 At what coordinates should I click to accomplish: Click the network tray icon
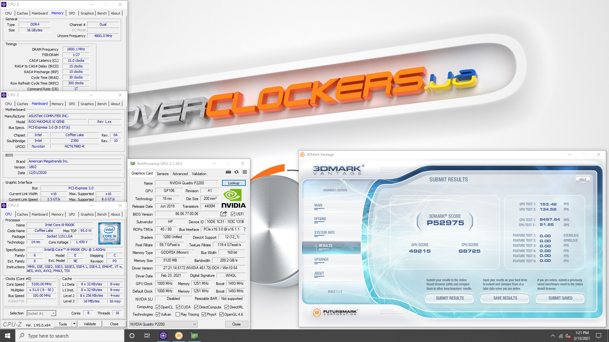pyautogui.click(x=561, y=336)
